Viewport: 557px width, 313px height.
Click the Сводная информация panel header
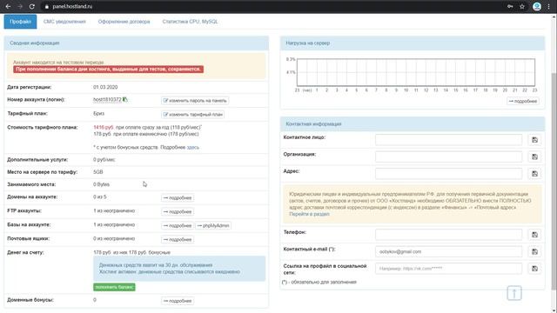click(137, 43)
